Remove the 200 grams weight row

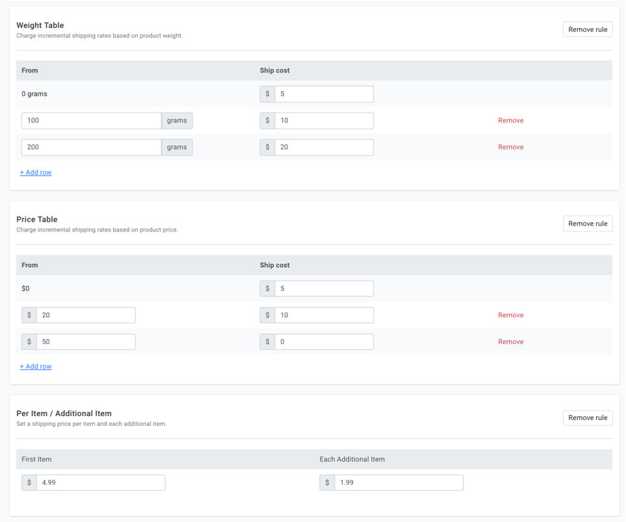click(x=511, y=147)
